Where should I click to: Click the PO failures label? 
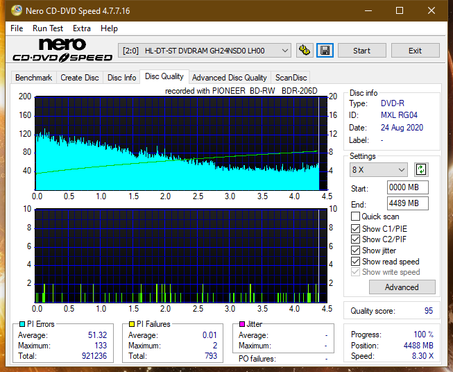(257, 359)
